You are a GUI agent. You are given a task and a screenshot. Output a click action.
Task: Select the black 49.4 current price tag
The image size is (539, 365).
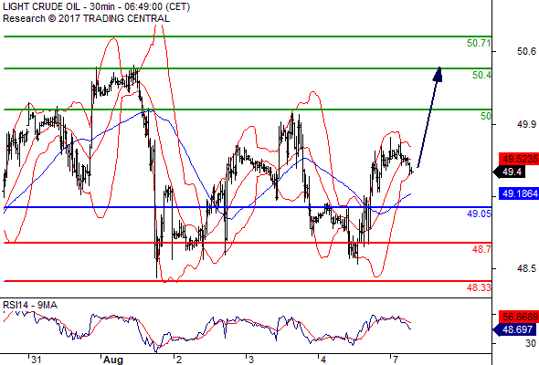pyautogui.click(x=510, y=172)
